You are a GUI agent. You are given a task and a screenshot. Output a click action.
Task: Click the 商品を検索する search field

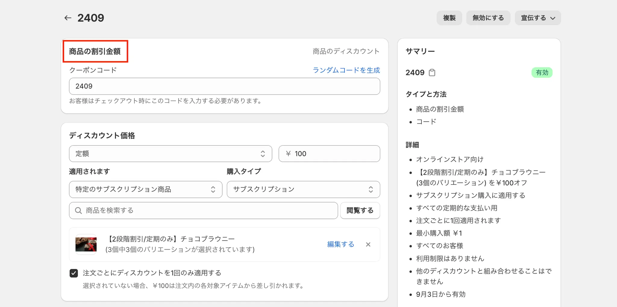208,210
